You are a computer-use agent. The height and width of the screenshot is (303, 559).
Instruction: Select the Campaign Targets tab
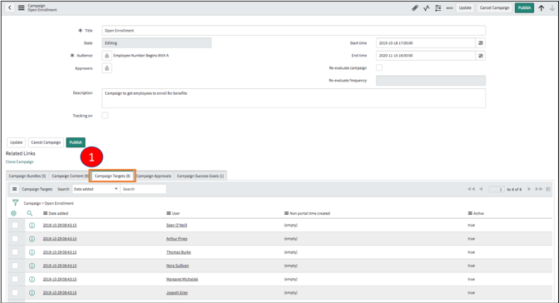[112, 176]
